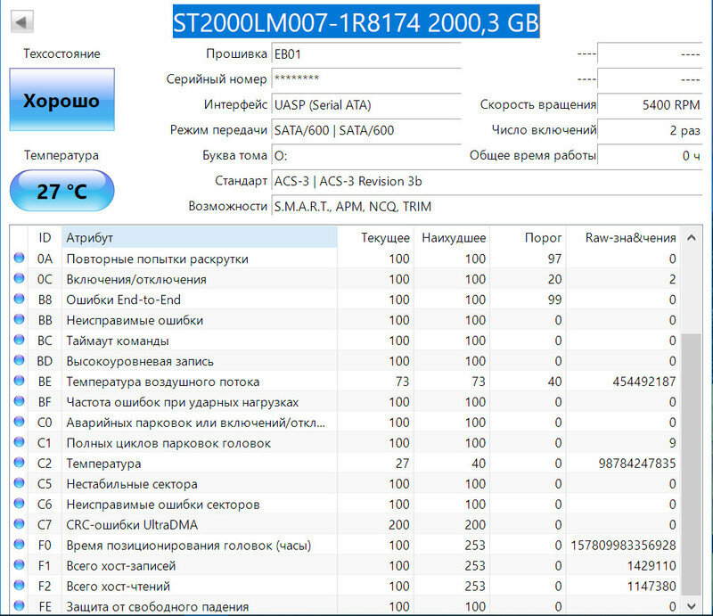Click the attribute list scrollbar thumb

[692, 464]
